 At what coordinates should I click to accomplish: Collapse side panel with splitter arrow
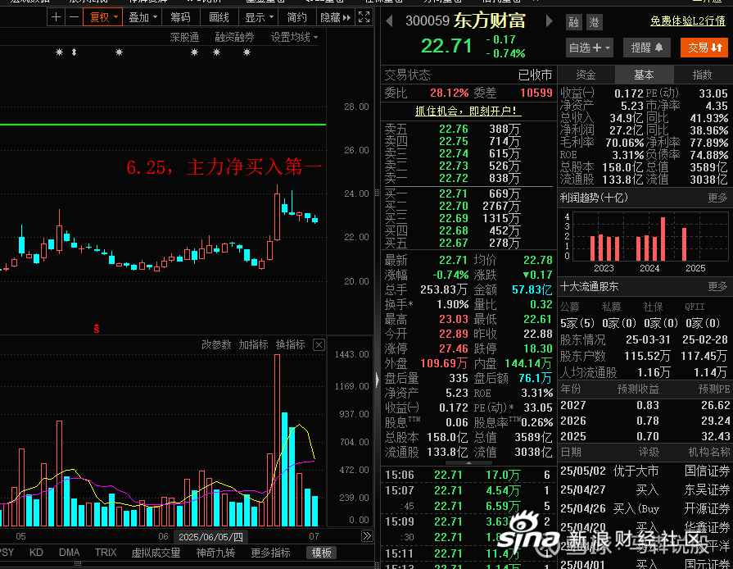coord(378,379)
